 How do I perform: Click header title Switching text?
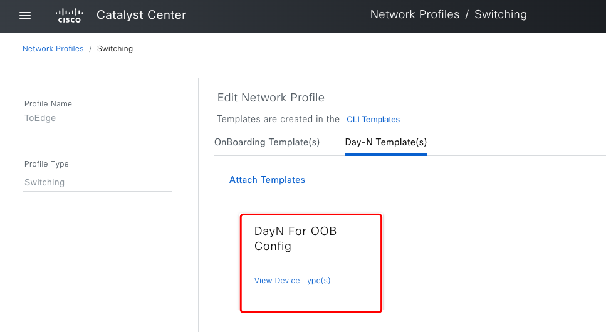[x=501, y=14]
